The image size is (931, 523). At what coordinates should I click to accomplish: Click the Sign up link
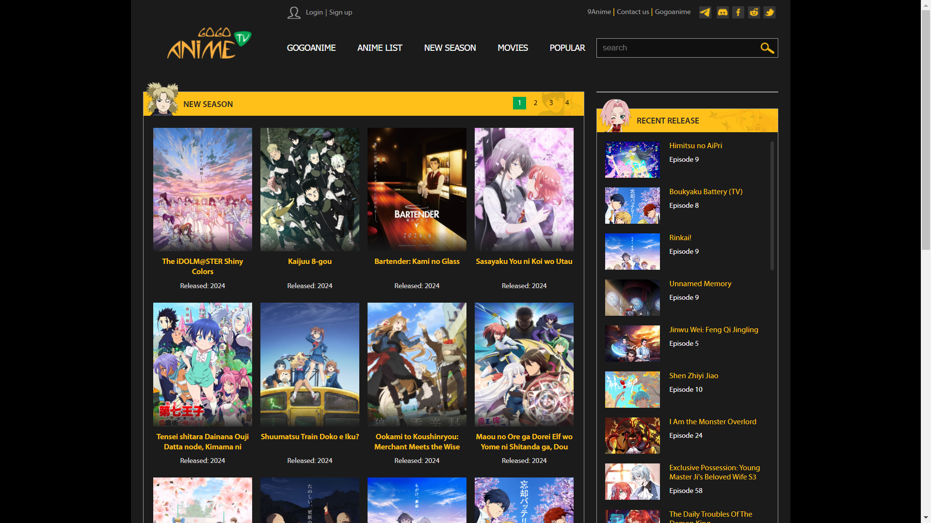coord(340,13)
